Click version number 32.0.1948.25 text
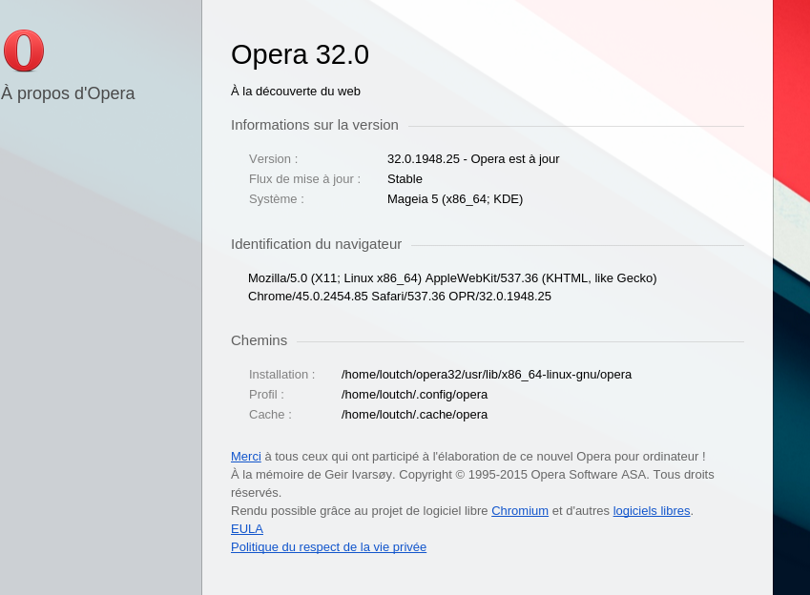 pos(424,159)
